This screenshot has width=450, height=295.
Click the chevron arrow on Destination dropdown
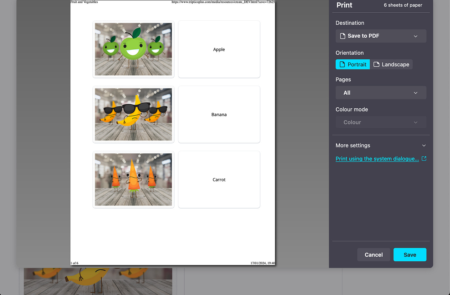(416, 36)
